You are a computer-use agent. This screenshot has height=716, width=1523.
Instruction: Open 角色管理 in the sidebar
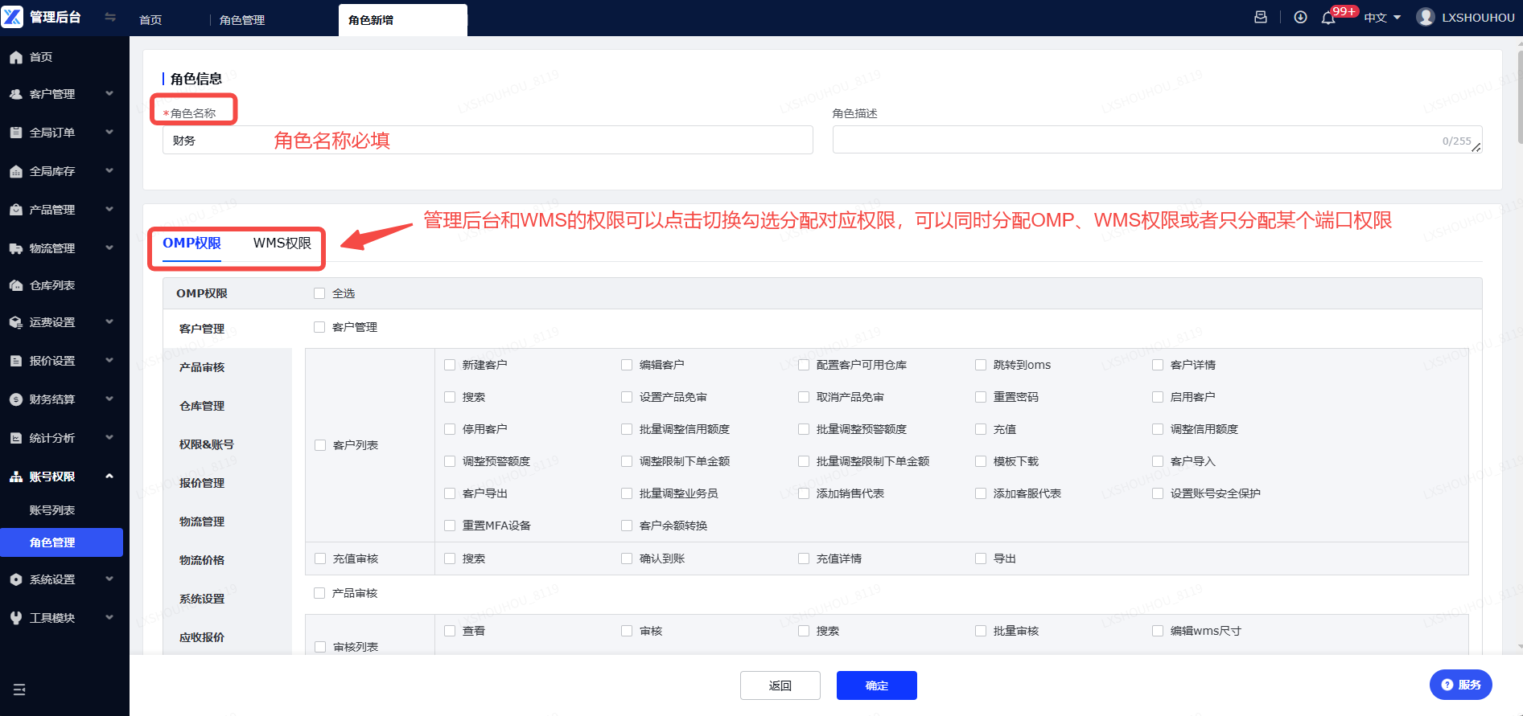62,542
